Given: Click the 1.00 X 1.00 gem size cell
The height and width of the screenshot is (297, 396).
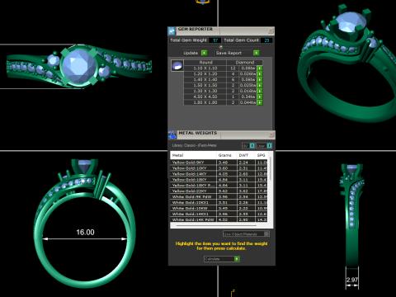Looking at the screenshot, I should point(205,102).
